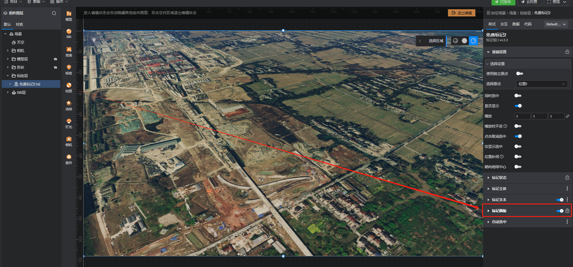Click the back arrow beside 选择区域
The height and width of the screenshot is (267, 573).
420,41
